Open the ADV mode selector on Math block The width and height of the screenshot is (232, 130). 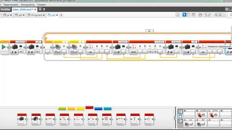point(133,52)
